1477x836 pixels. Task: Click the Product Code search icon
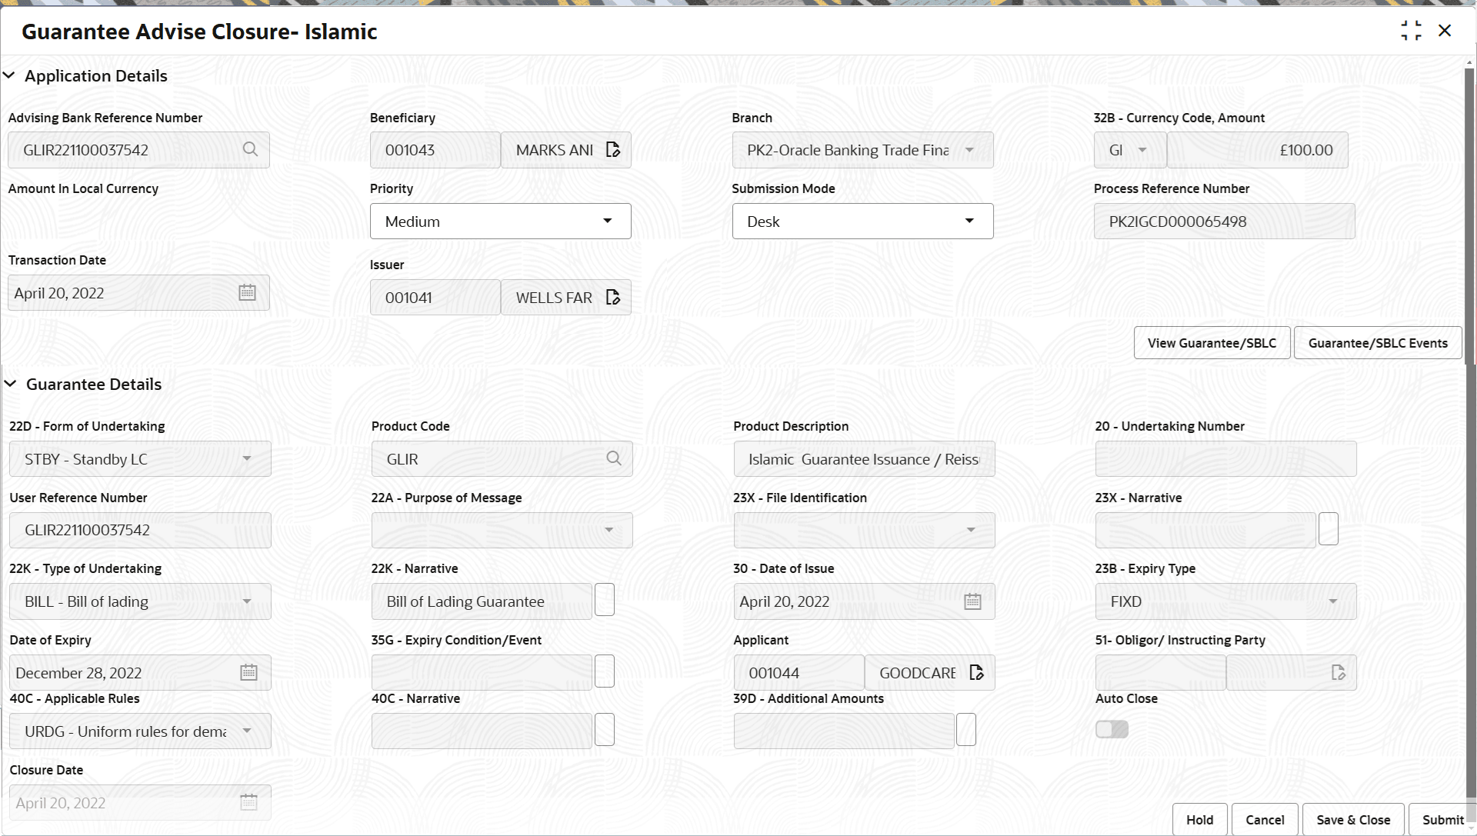[613, 459]
